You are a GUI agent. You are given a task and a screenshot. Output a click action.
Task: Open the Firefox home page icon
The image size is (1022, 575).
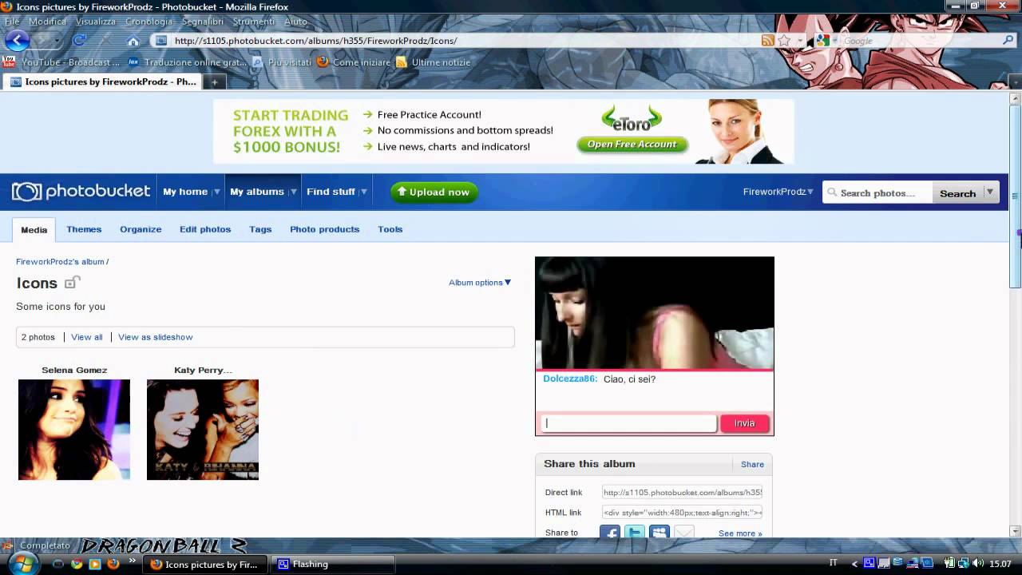(x=133, y=41)
